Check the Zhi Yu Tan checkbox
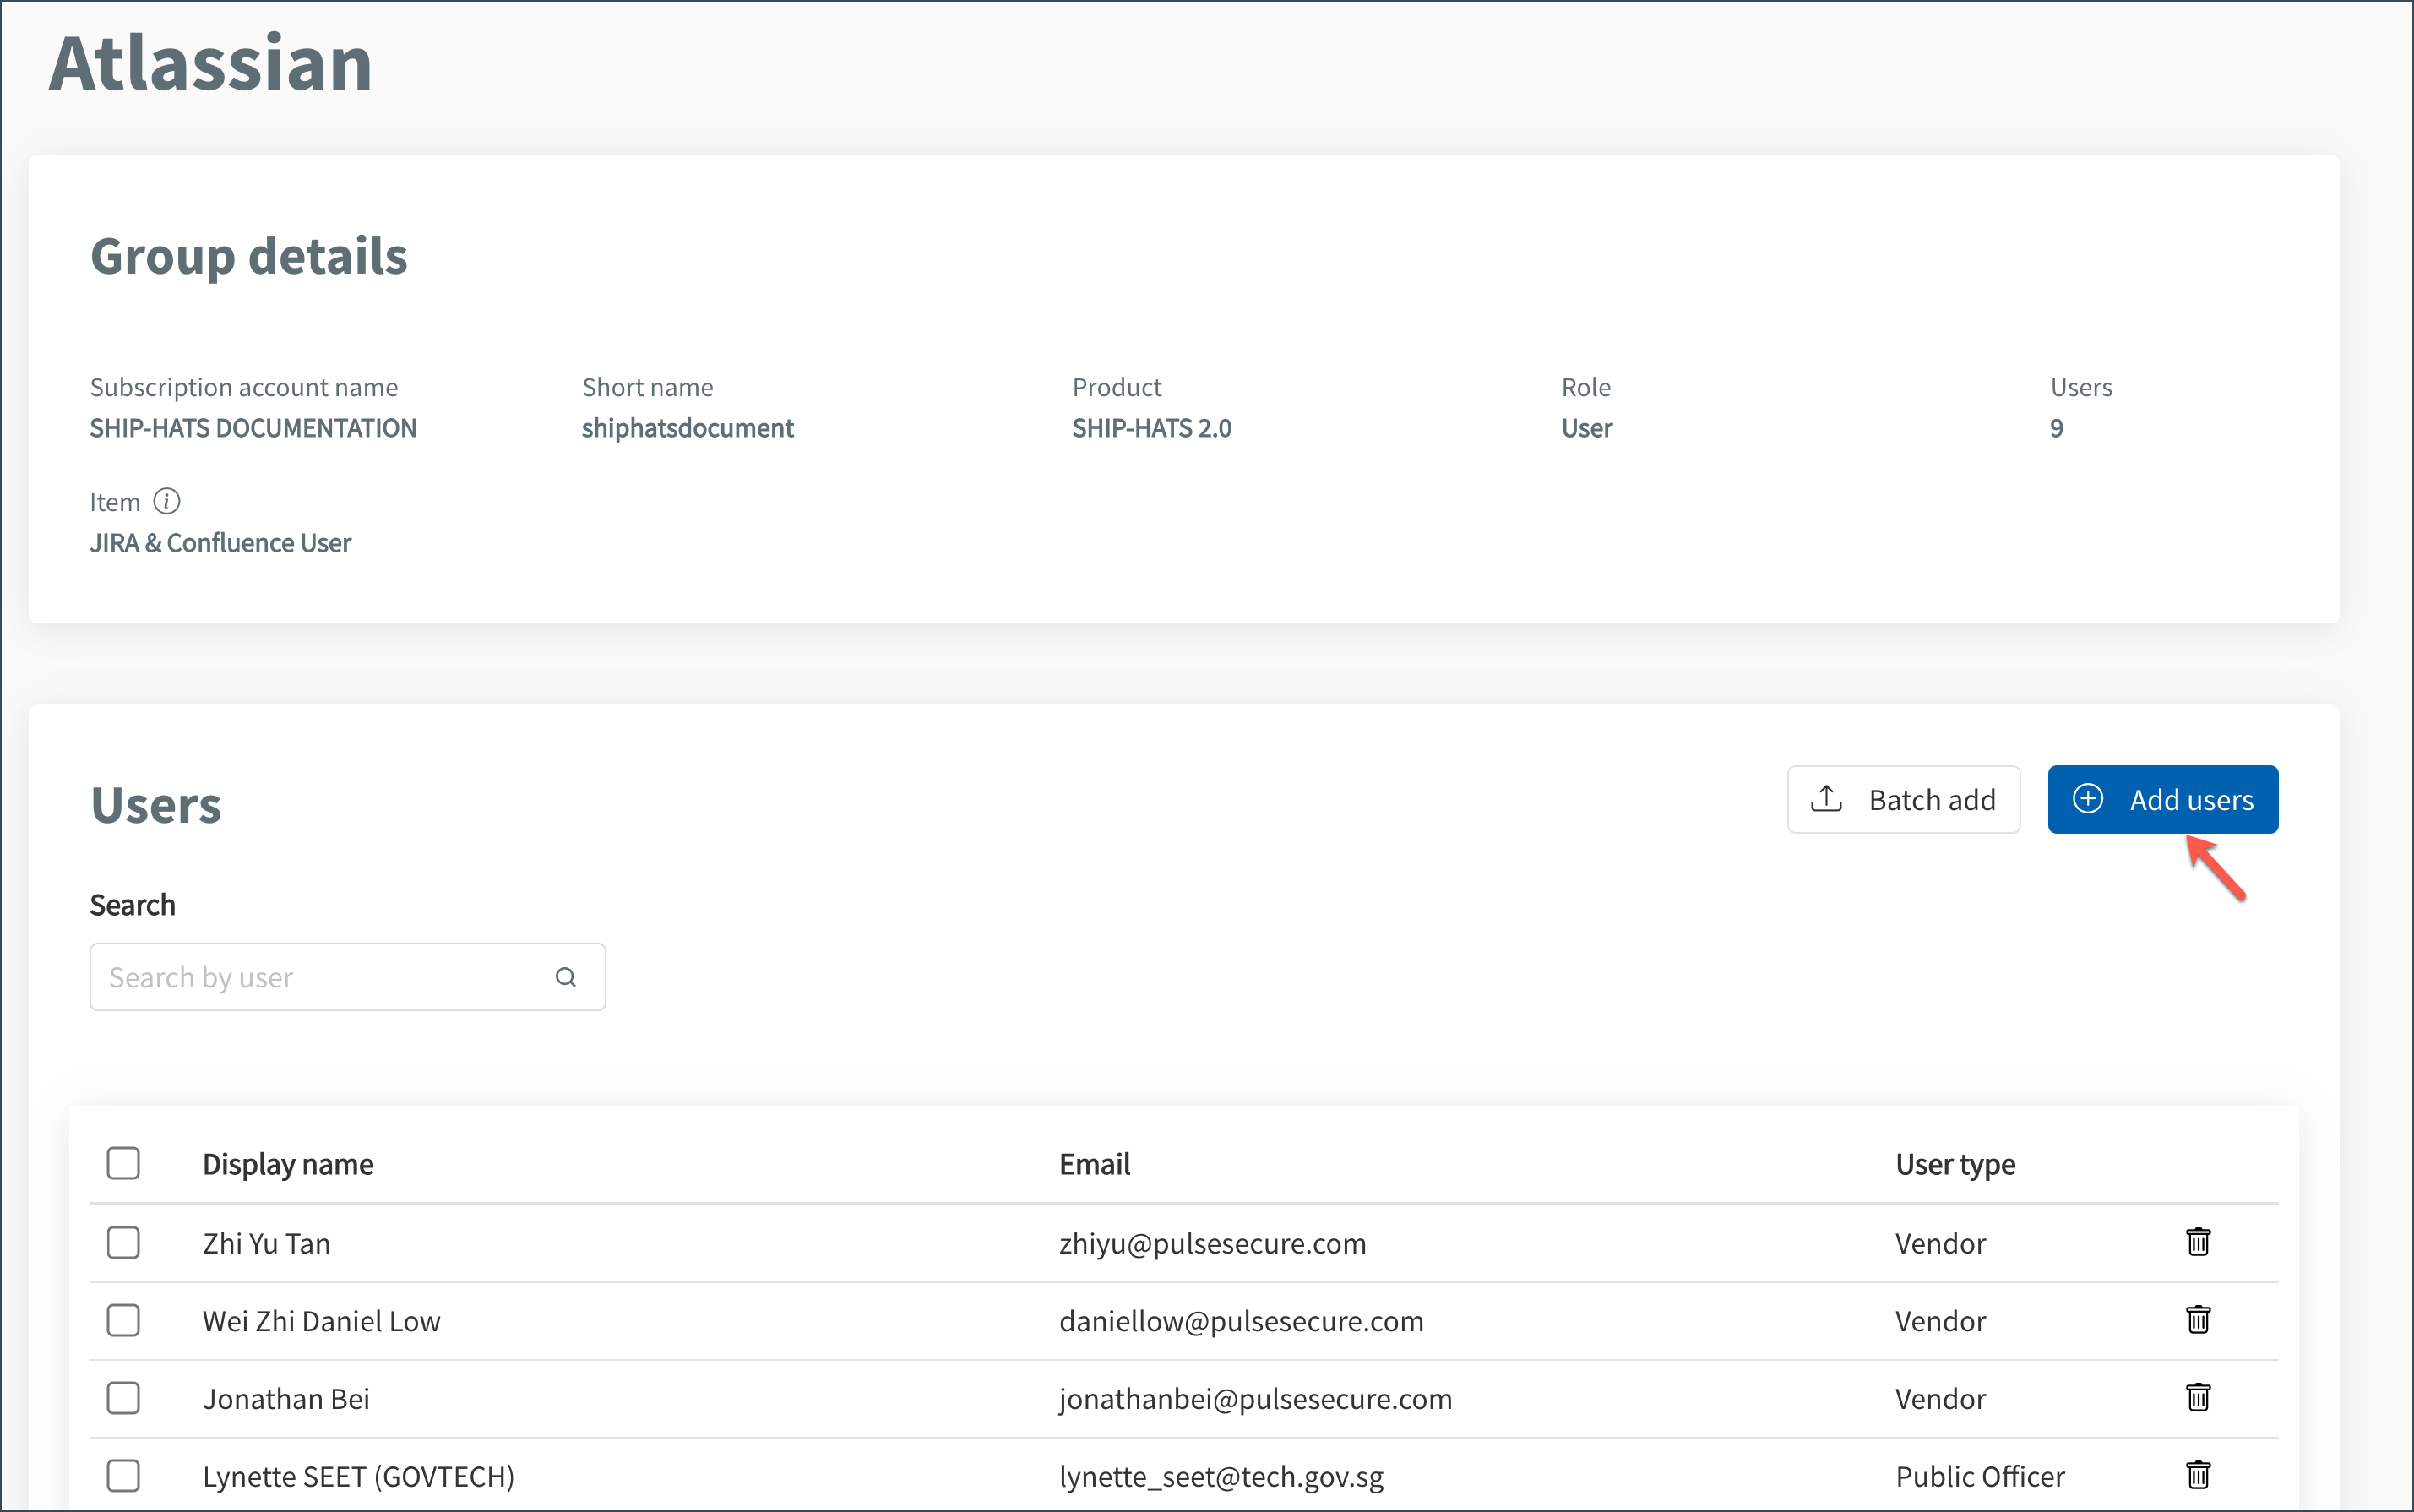 pyautogui.click(x=123, y=1243)
